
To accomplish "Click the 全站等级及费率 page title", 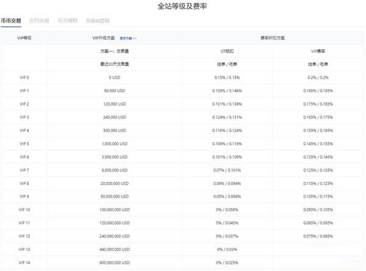I will [182, 7].
